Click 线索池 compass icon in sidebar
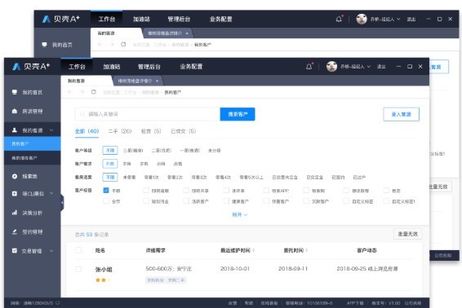The image size is (462, 308). (x=15, y=176)
